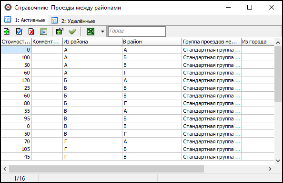This screenshot has width=283, height=183.
Task: Click the 'В район' column header
Action: point(152,42)
